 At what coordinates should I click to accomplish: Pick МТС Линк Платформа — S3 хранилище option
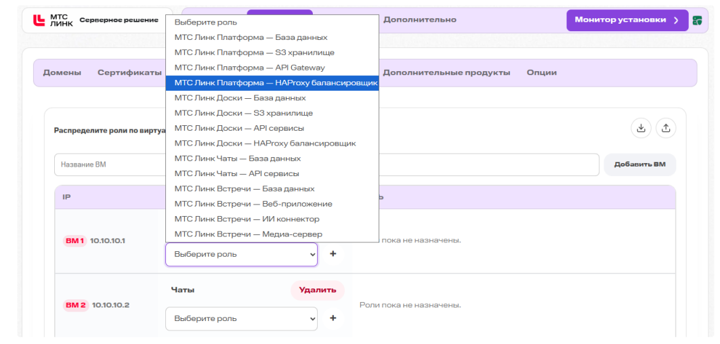272,52
